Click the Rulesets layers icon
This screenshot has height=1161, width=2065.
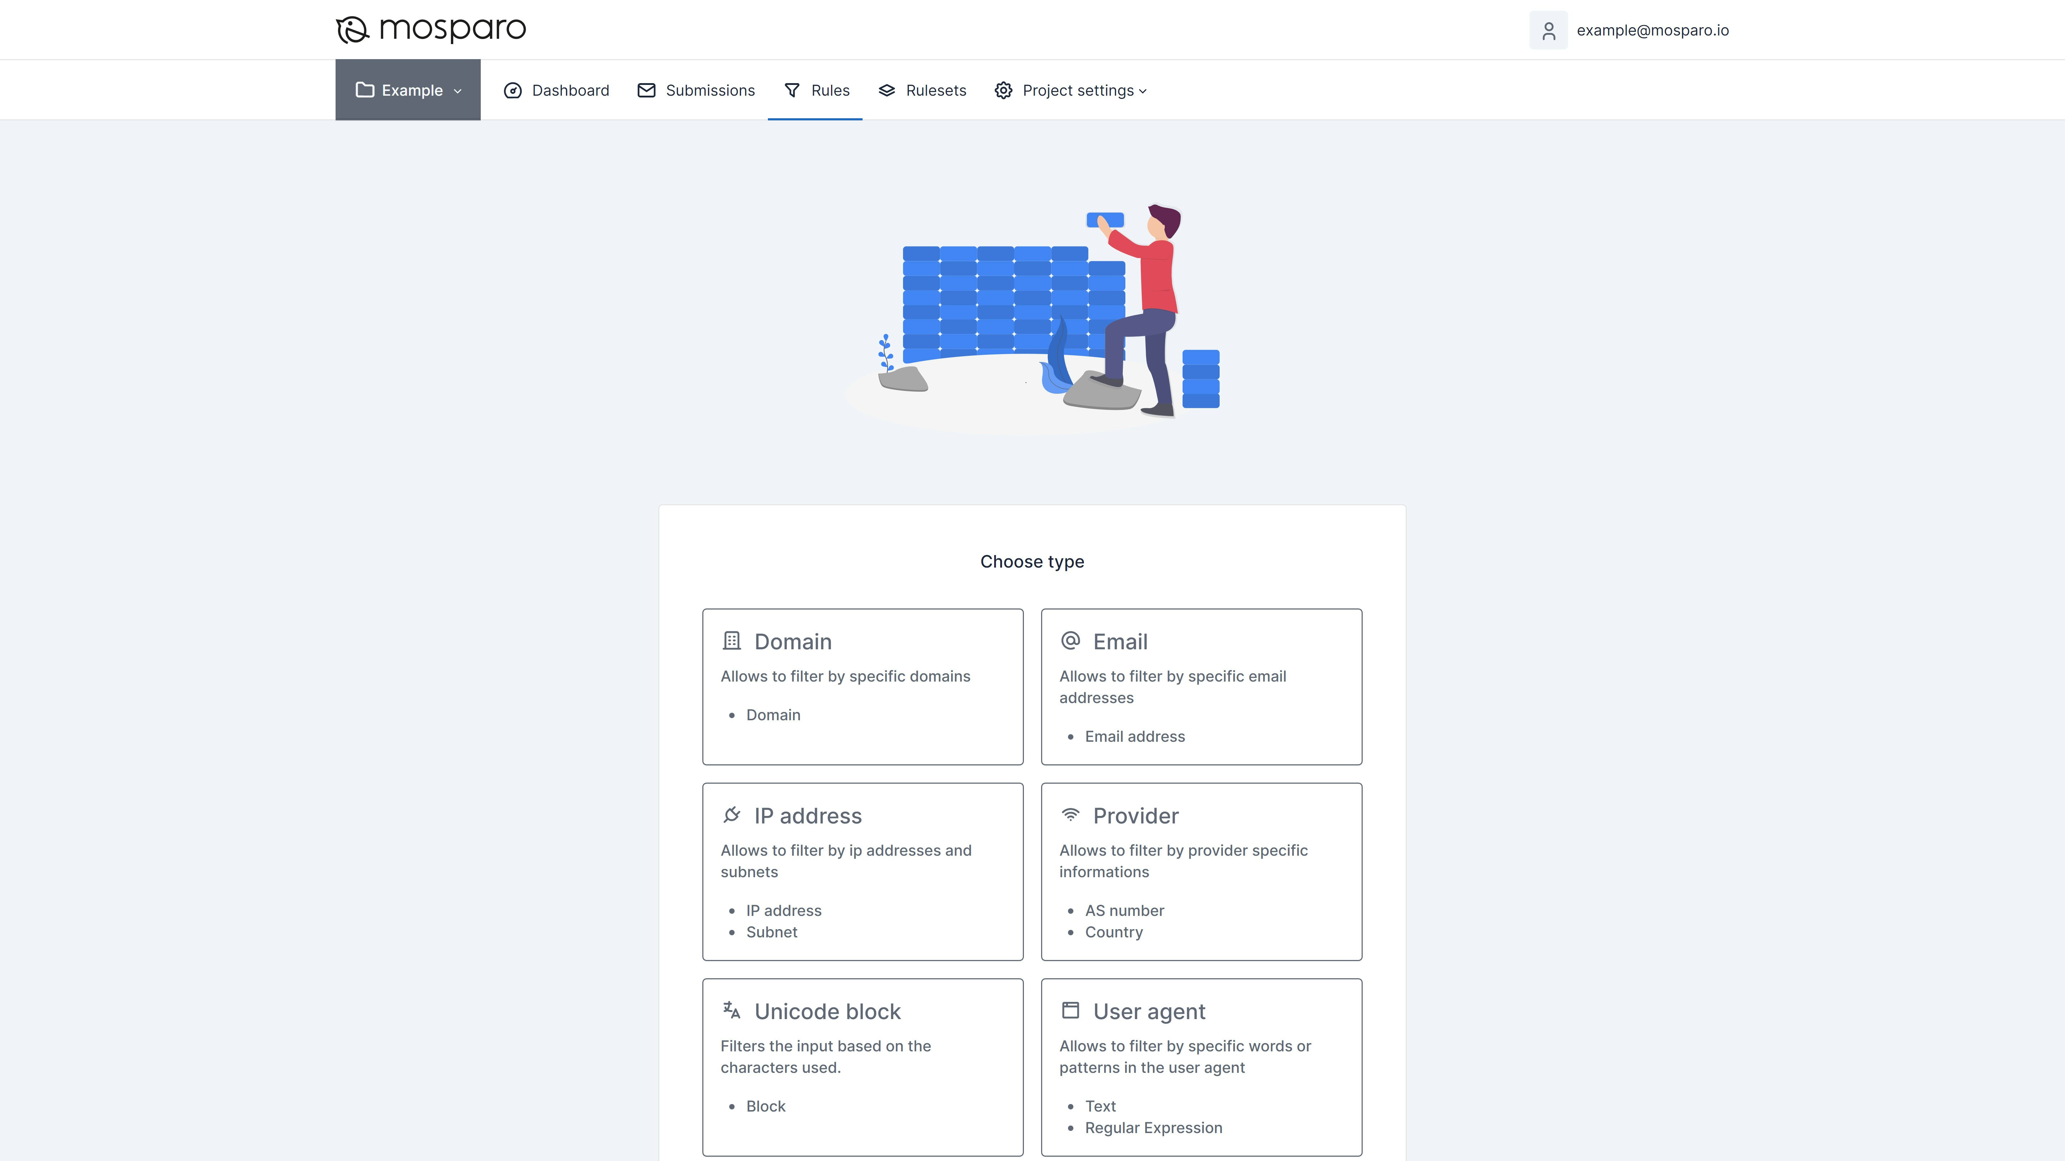coord(887,91)
